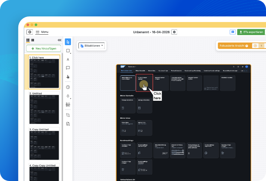Select the numbered step marker tool
The height and width of the screenshot is (181, 266).
tap(68, 87)
